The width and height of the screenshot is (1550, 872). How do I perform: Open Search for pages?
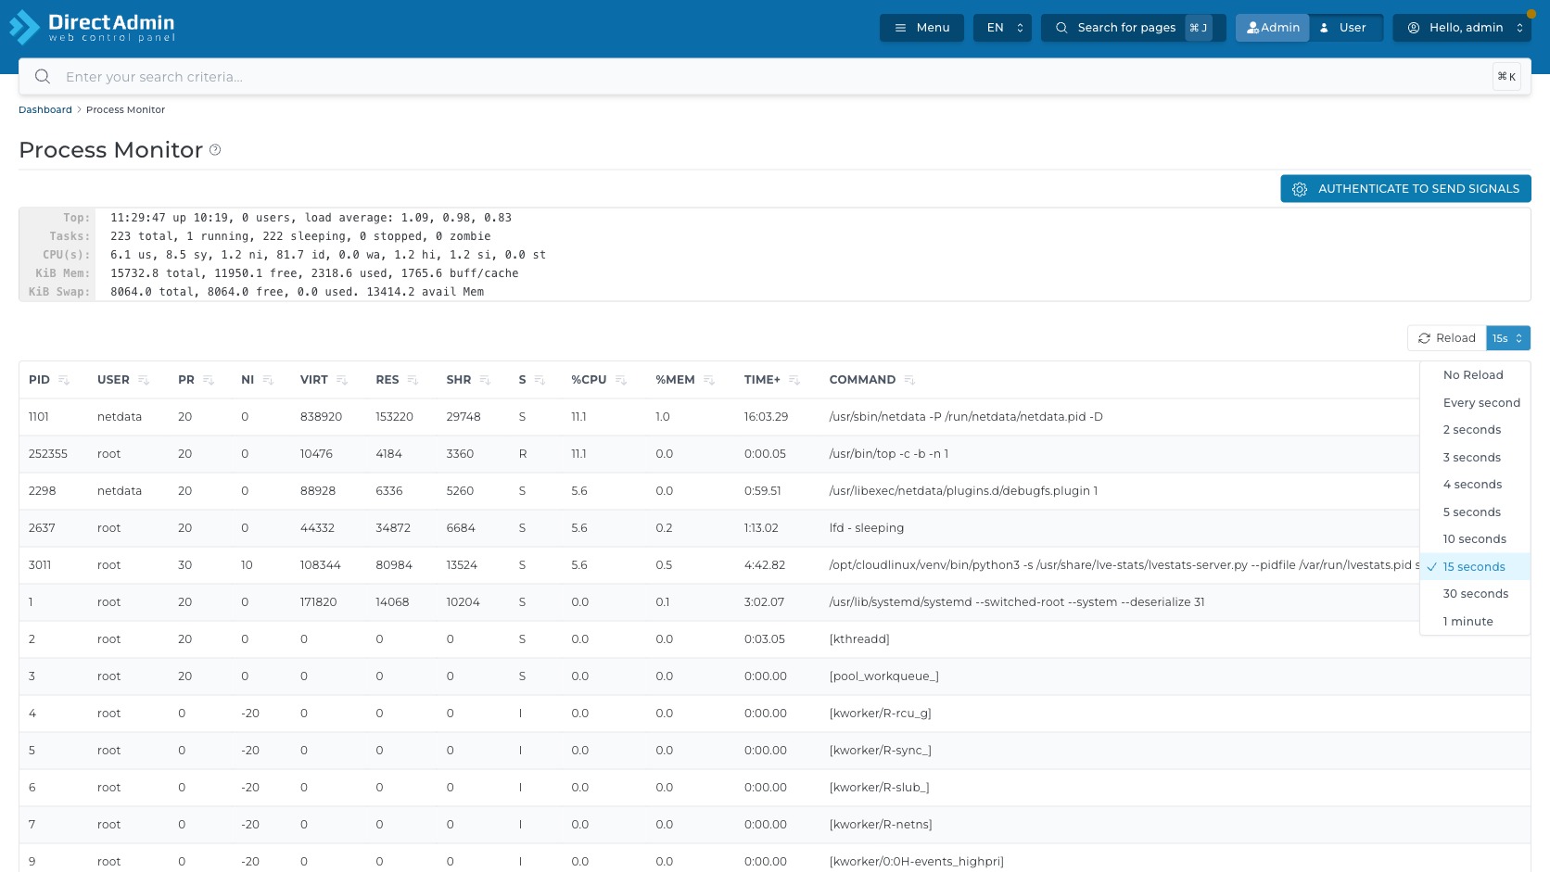[x=1133, y=28]
